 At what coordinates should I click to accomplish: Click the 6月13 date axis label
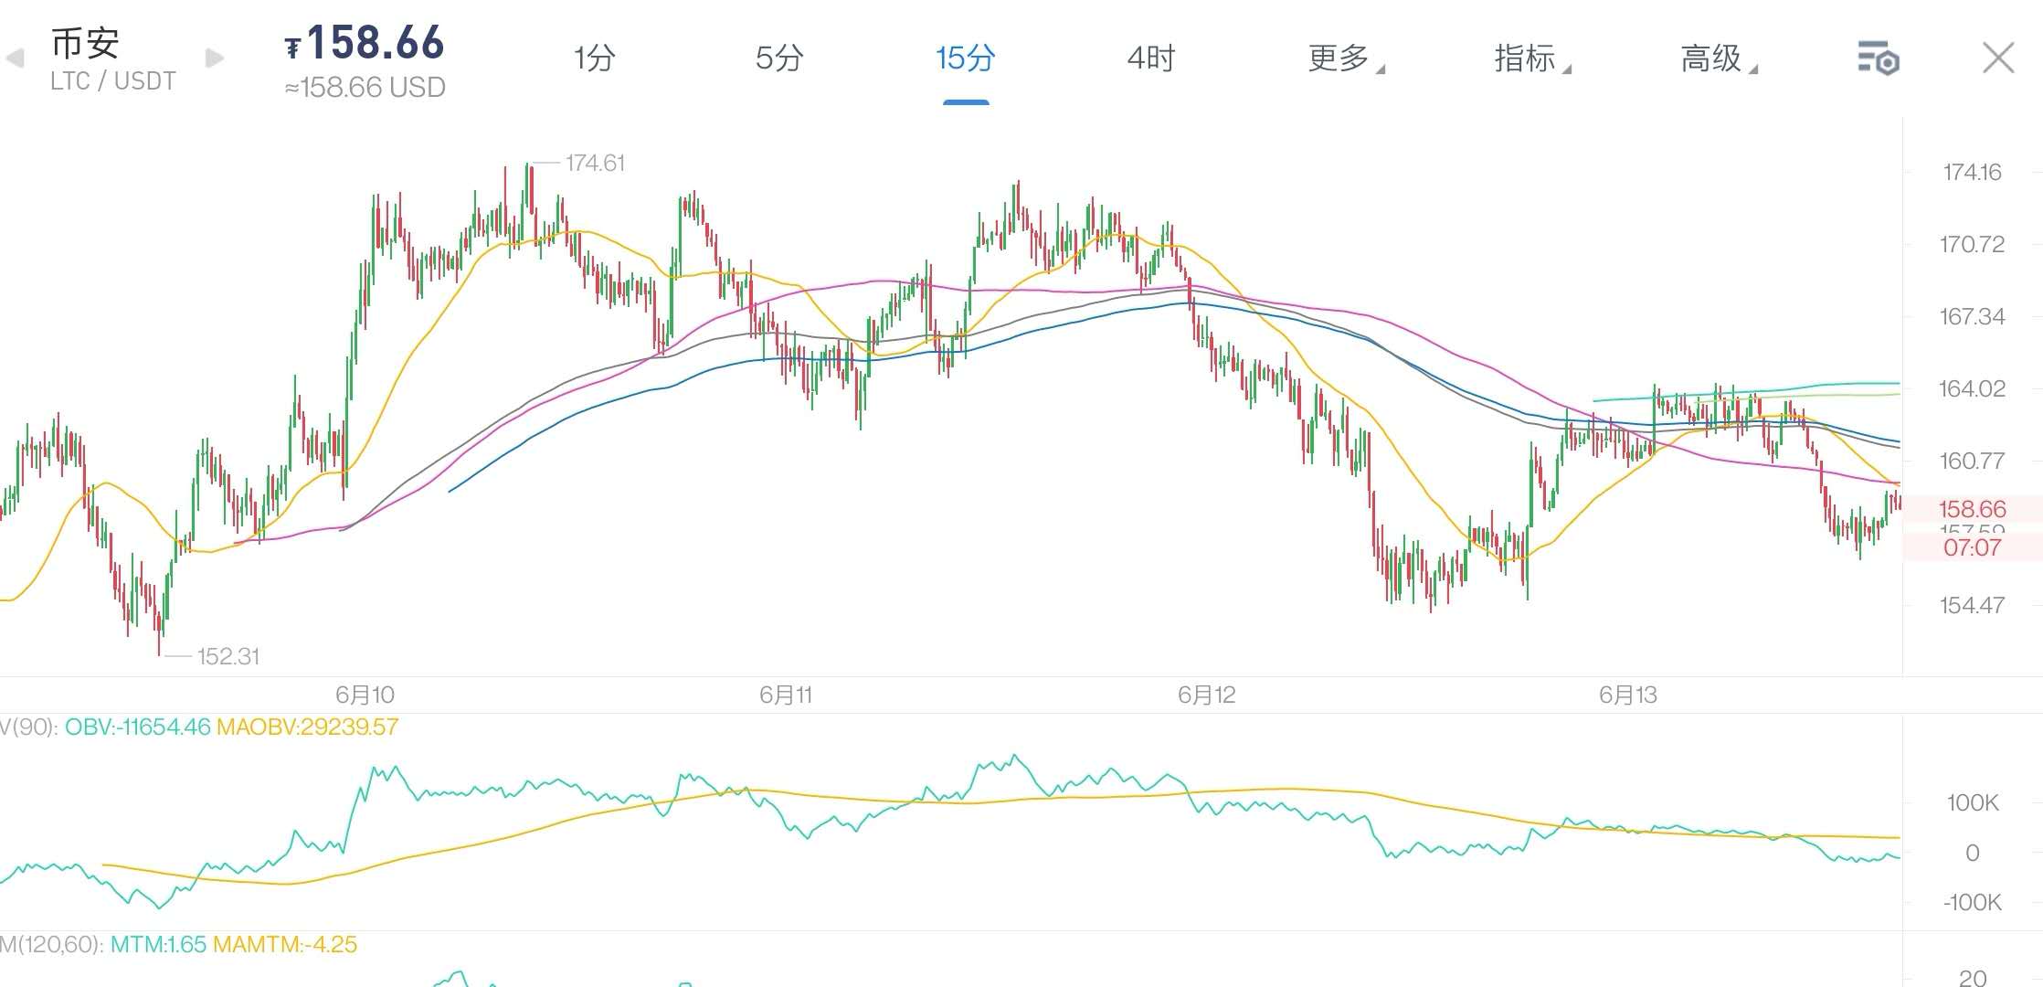(1627, 695)
